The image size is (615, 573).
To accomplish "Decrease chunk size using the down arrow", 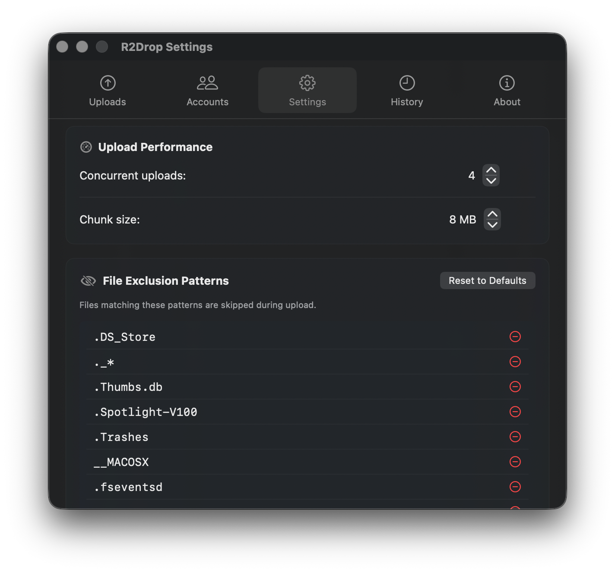I will (x=492, y=224).
